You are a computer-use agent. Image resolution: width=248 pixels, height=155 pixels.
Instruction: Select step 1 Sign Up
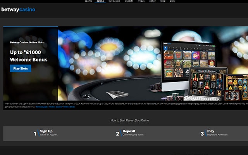coord(46,133)
